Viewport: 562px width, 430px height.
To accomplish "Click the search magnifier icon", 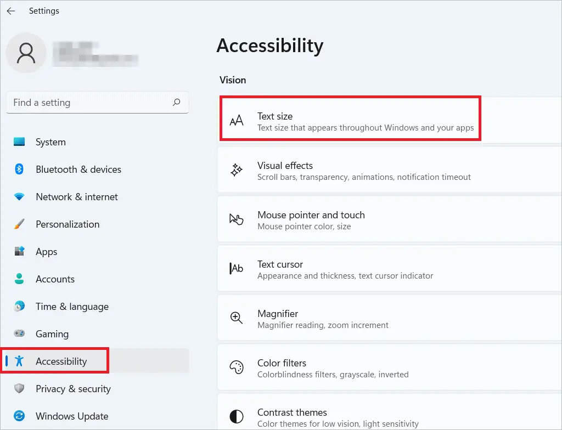I will point(176,103).
